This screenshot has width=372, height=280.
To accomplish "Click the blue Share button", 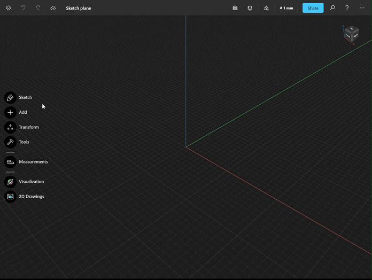I will [x=313, y=8].
